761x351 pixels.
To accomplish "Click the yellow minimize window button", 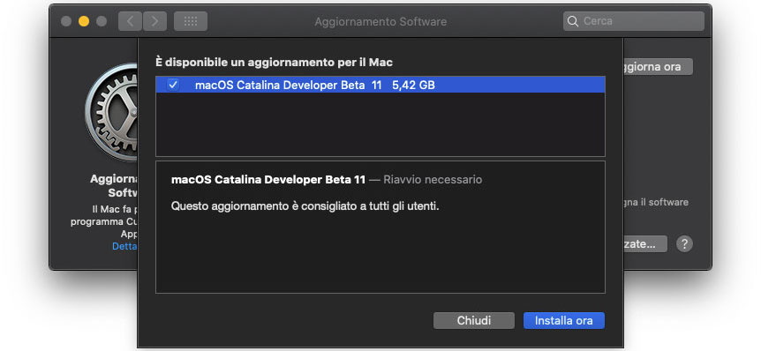I will coord(84,21).
